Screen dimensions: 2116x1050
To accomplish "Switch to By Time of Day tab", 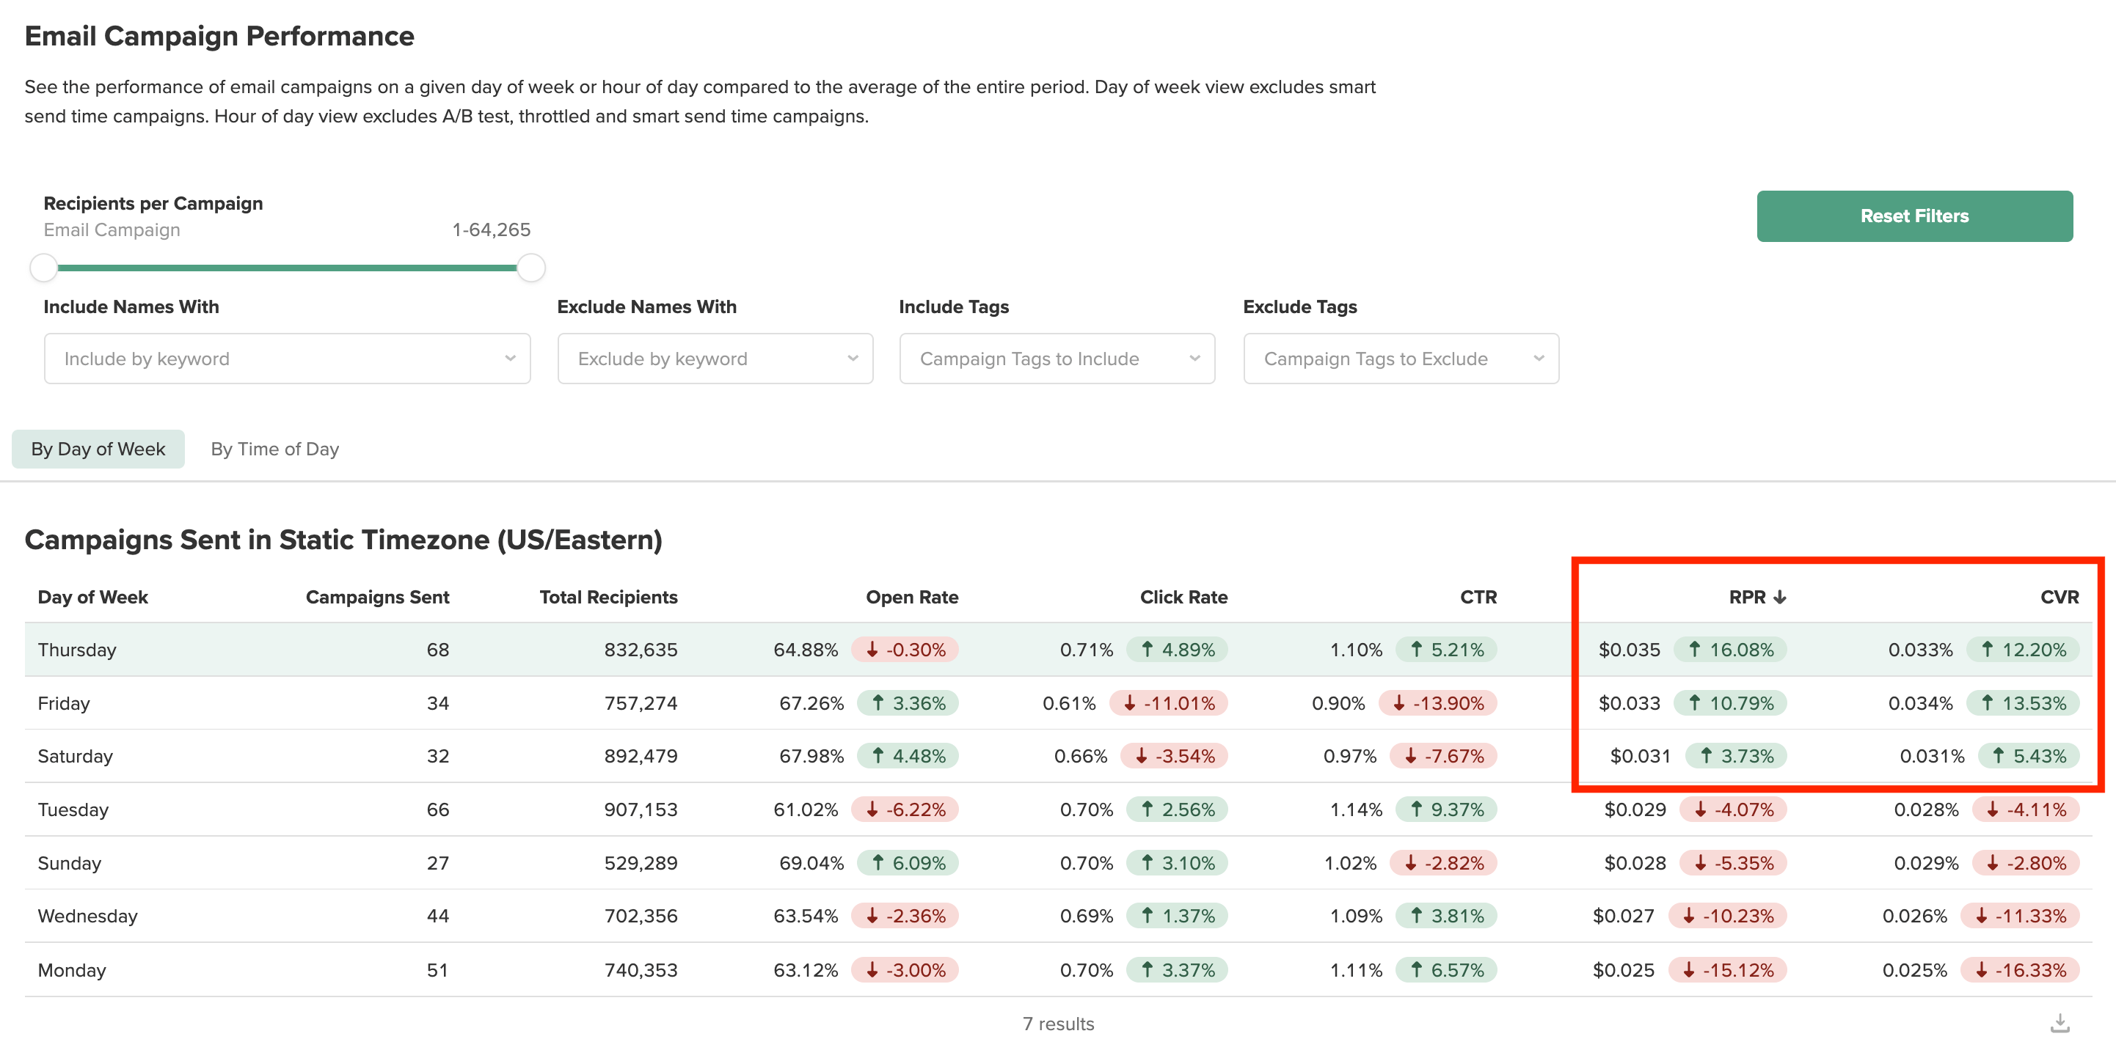I will pos(274,449).
